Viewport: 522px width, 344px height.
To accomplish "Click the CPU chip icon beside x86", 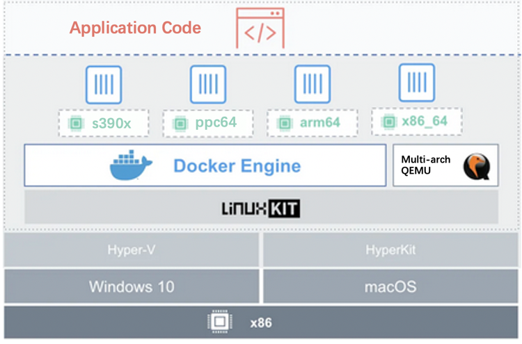I will pos(220,322).
